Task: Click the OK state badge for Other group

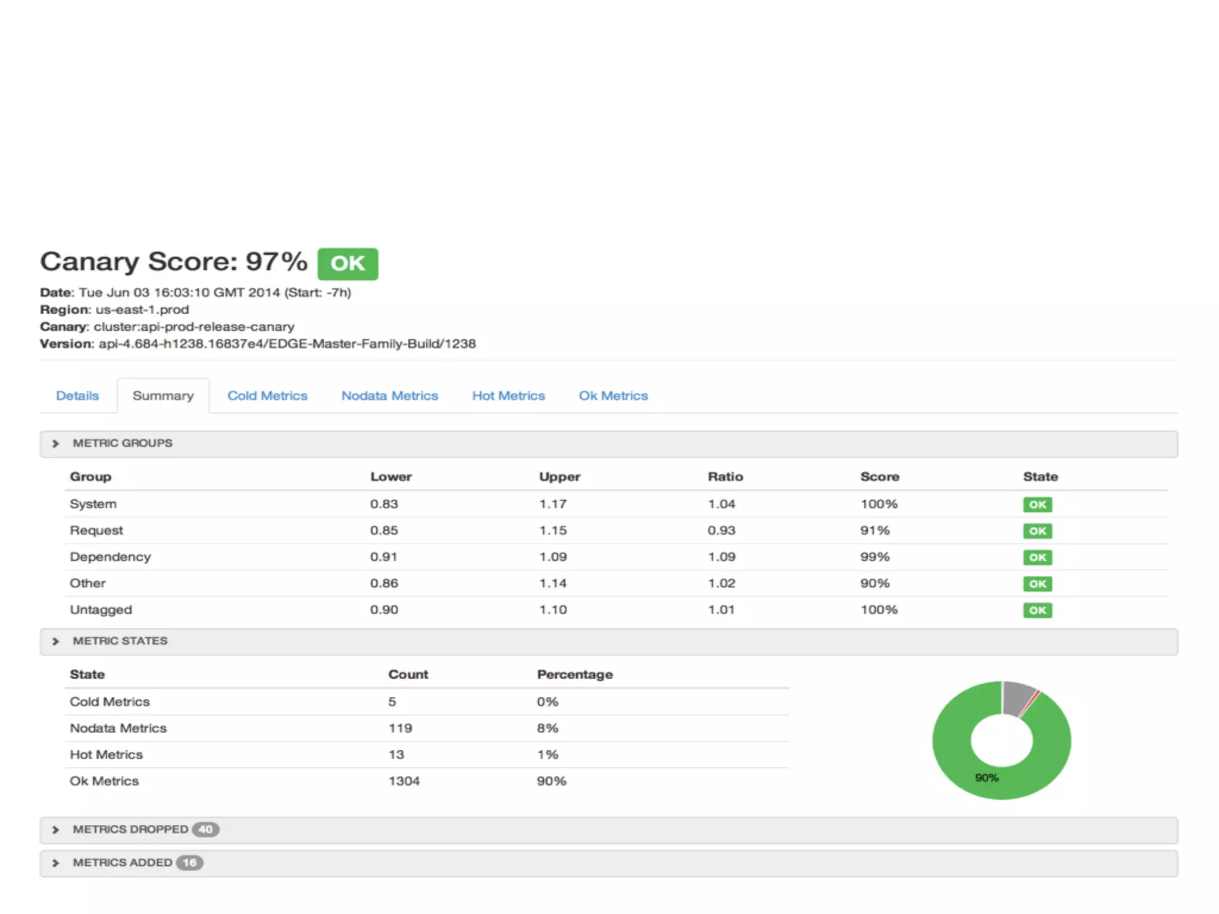Action: 1037,584
